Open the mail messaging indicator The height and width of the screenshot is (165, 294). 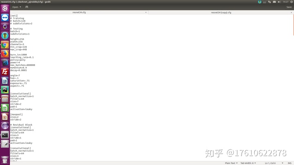pyautogui.click(x=274, y=2)
